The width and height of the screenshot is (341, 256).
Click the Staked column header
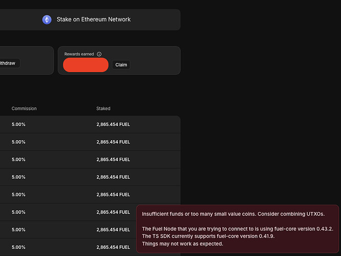tap(103, 109)
